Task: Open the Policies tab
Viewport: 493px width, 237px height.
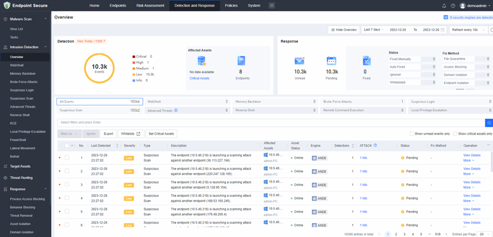Action: (x=232, y=5)
